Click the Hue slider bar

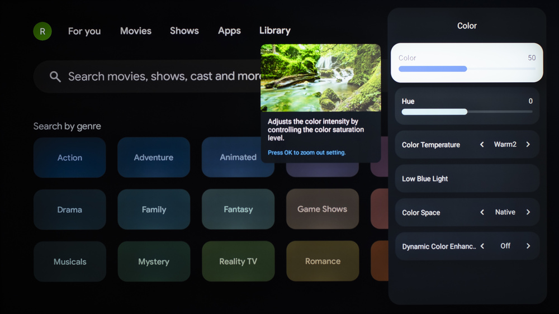[467, 112]
